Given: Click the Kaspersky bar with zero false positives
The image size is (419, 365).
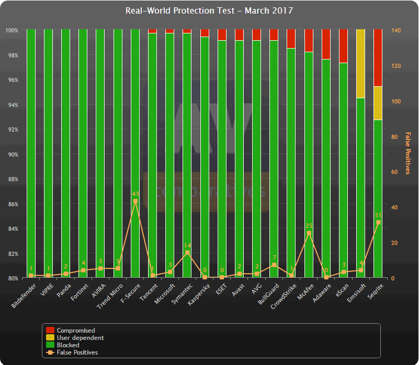Looking at the screenshot, I should coord(205,157).
